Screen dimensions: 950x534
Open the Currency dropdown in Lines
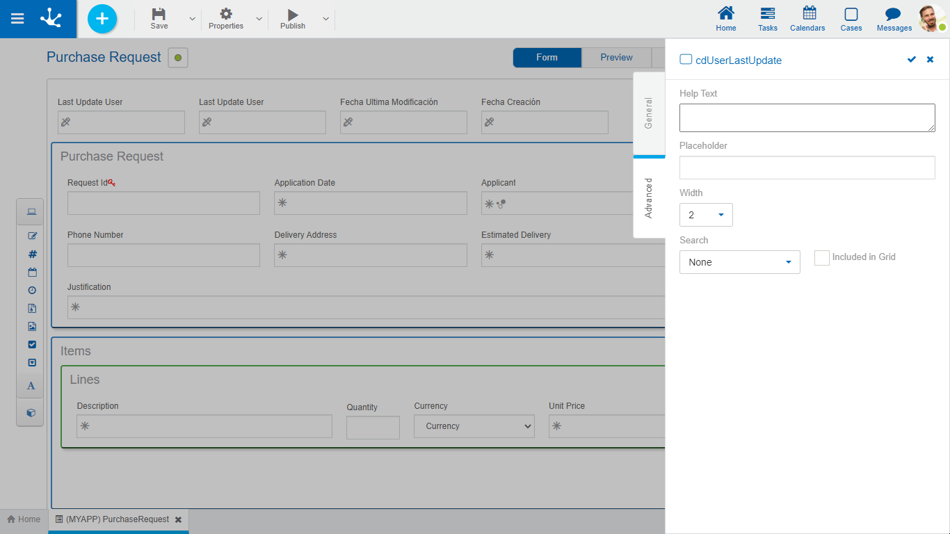pyautogui.click(x=474, y=426)
